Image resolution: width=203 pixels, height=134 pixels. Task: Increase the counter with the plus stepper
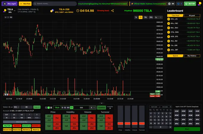click(x=170, y=127)
